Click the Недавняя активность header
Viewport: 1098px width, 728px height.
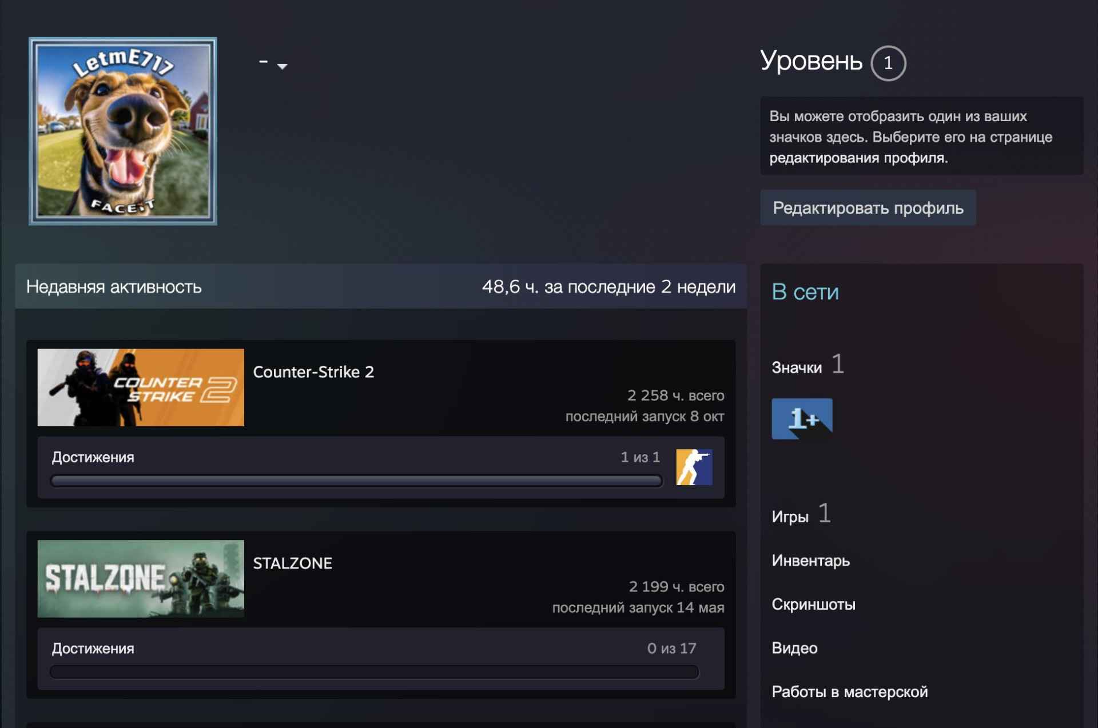(114, 287)
